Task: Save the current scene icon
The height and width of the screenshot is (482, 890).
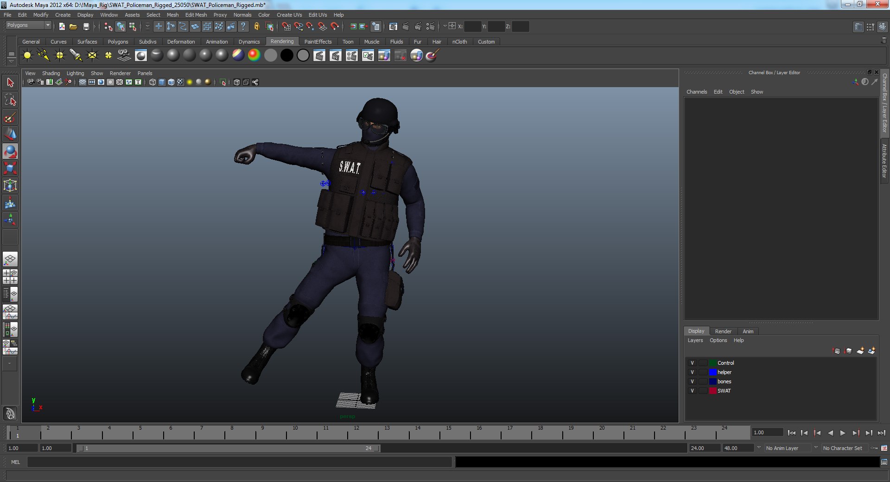Action: point(86,26)
